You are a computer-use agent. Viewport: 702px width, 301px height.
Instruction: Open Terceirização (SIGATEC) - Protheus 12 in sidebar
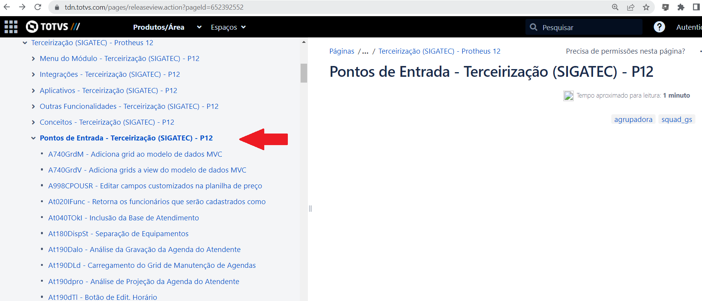coord(92,43)
